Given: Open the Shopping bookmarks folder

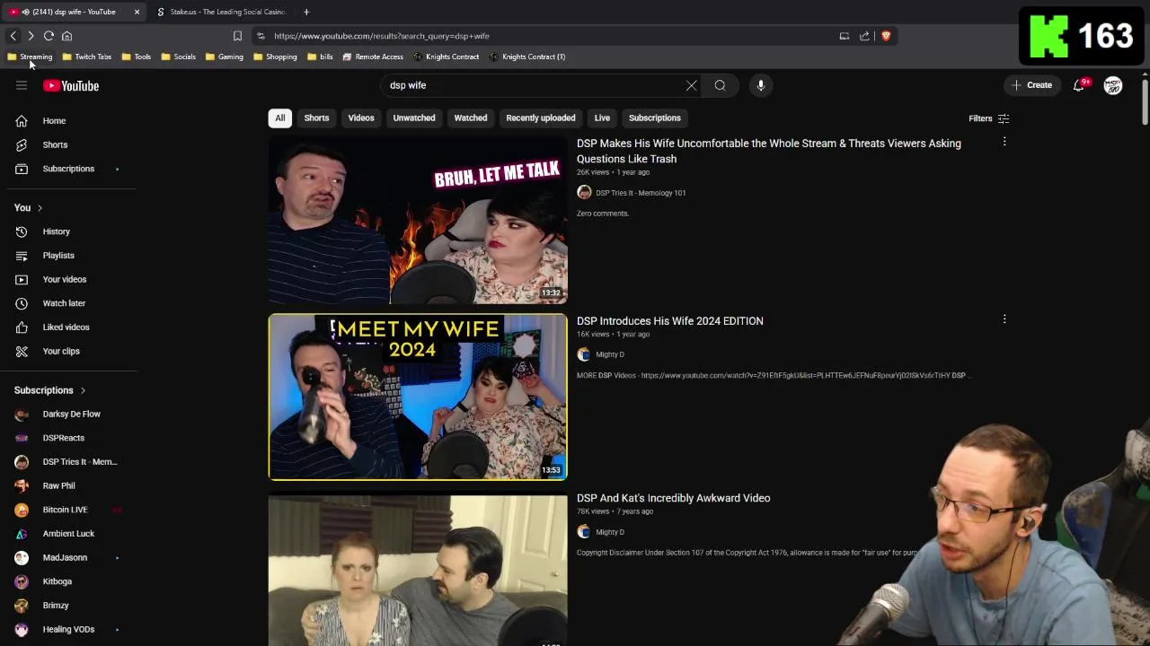Looking at the screenshot, I should click(x=275, y=57).
